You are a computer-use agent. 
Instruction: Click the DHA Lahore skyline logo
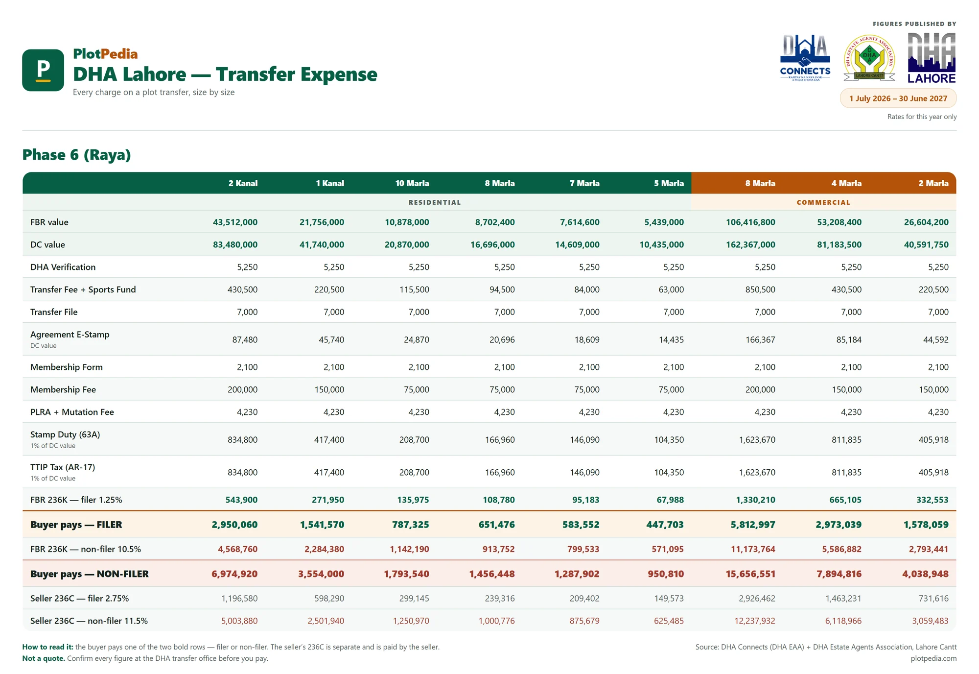932,58
